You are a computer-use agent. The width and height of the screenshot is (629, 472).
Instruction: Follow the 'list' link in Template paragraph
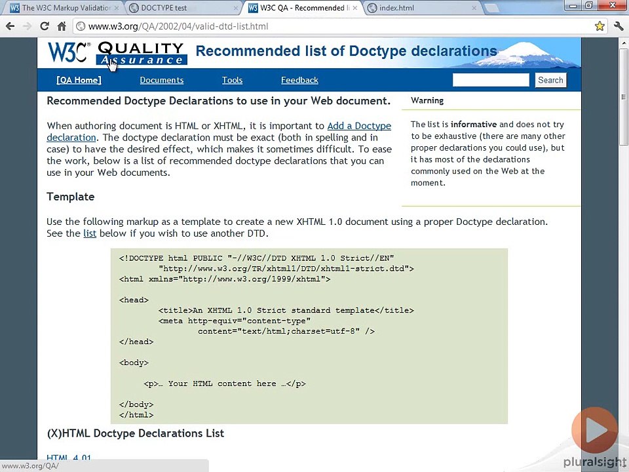click(x=90, y=233)
